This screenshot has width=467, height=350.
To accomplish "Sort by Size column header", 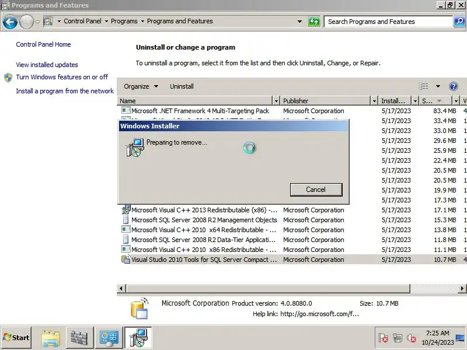I will pos(435,101).
